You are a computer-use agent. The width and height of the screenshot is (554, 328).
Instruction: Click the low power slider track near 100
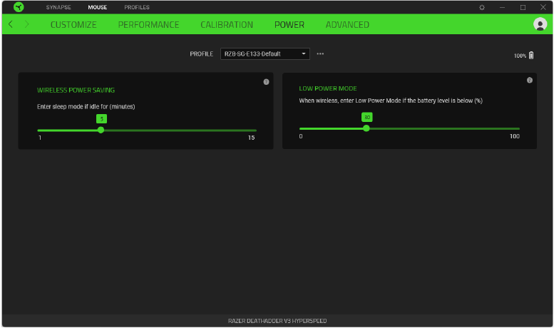[515, 128]
